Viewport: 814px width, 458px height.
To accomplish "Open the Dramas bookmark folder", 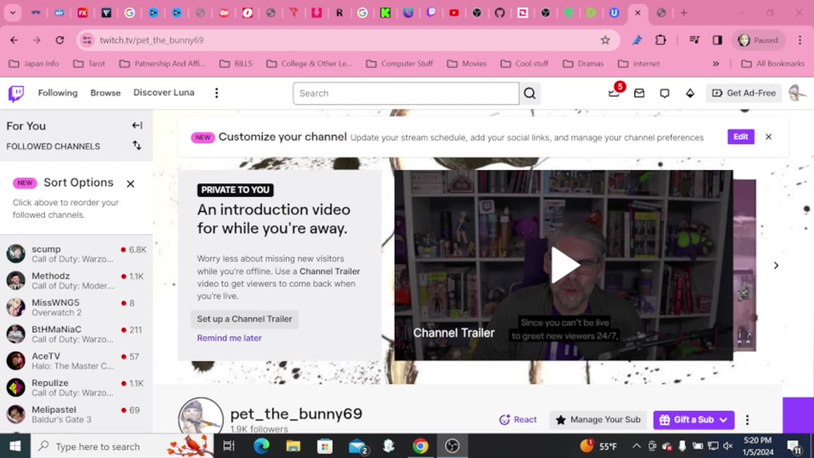I will 583,64.
